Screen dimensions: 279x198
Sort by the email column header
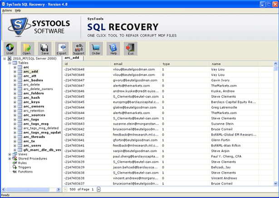pyautogui.click(x=136, y=64)
